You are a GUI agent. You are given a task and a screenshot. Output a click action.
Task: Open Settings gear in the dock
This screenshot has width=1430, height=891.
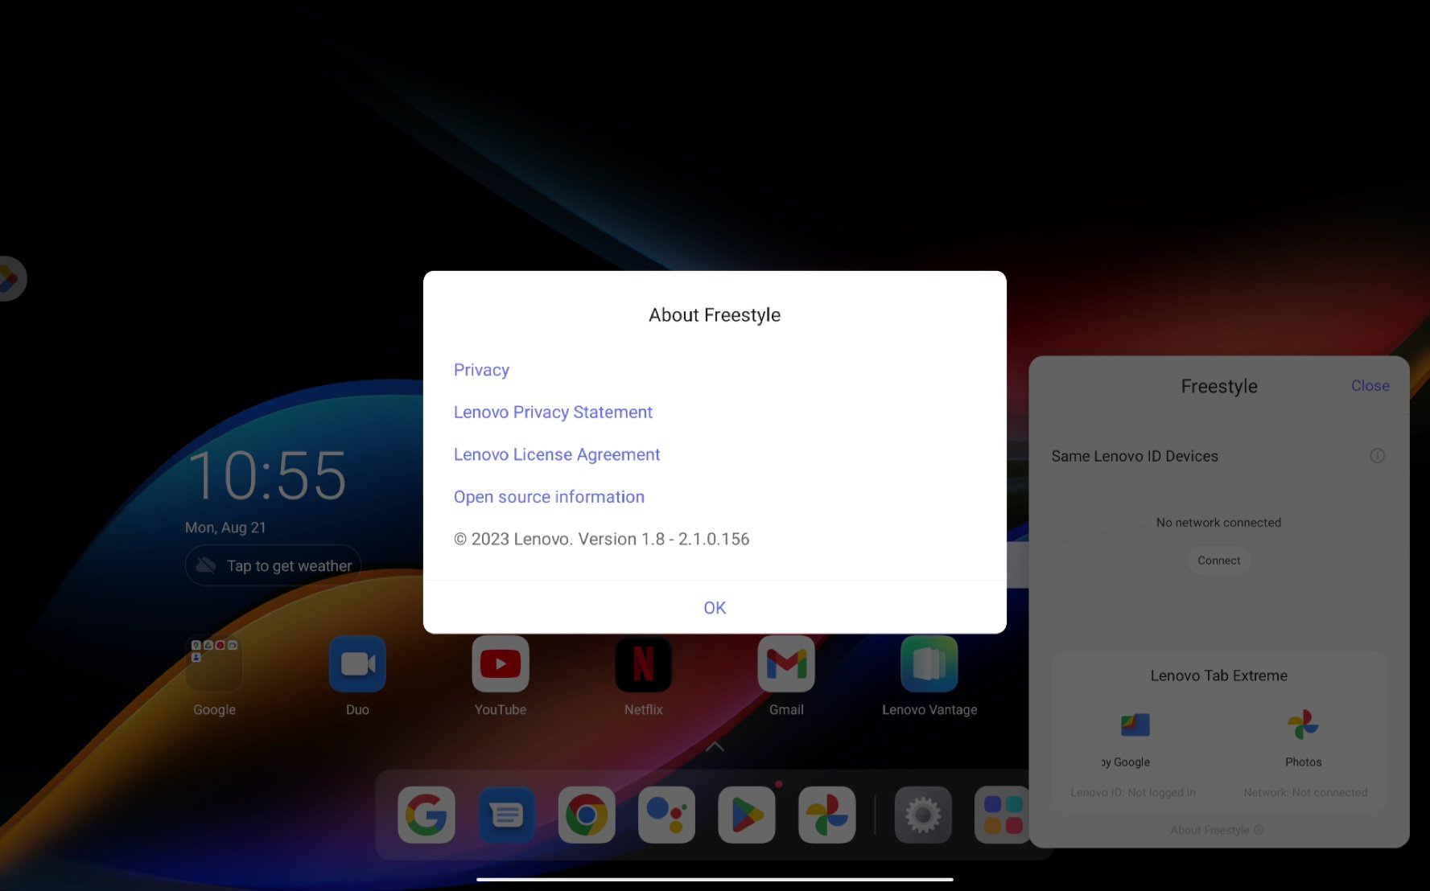point(923,815)
